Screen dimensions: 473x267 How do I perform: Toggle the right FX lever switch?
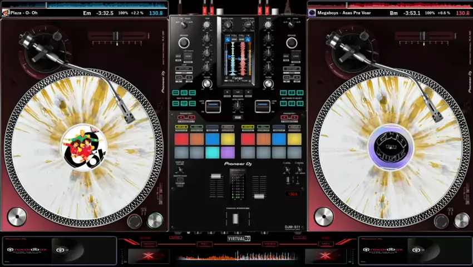click(262, 106)
